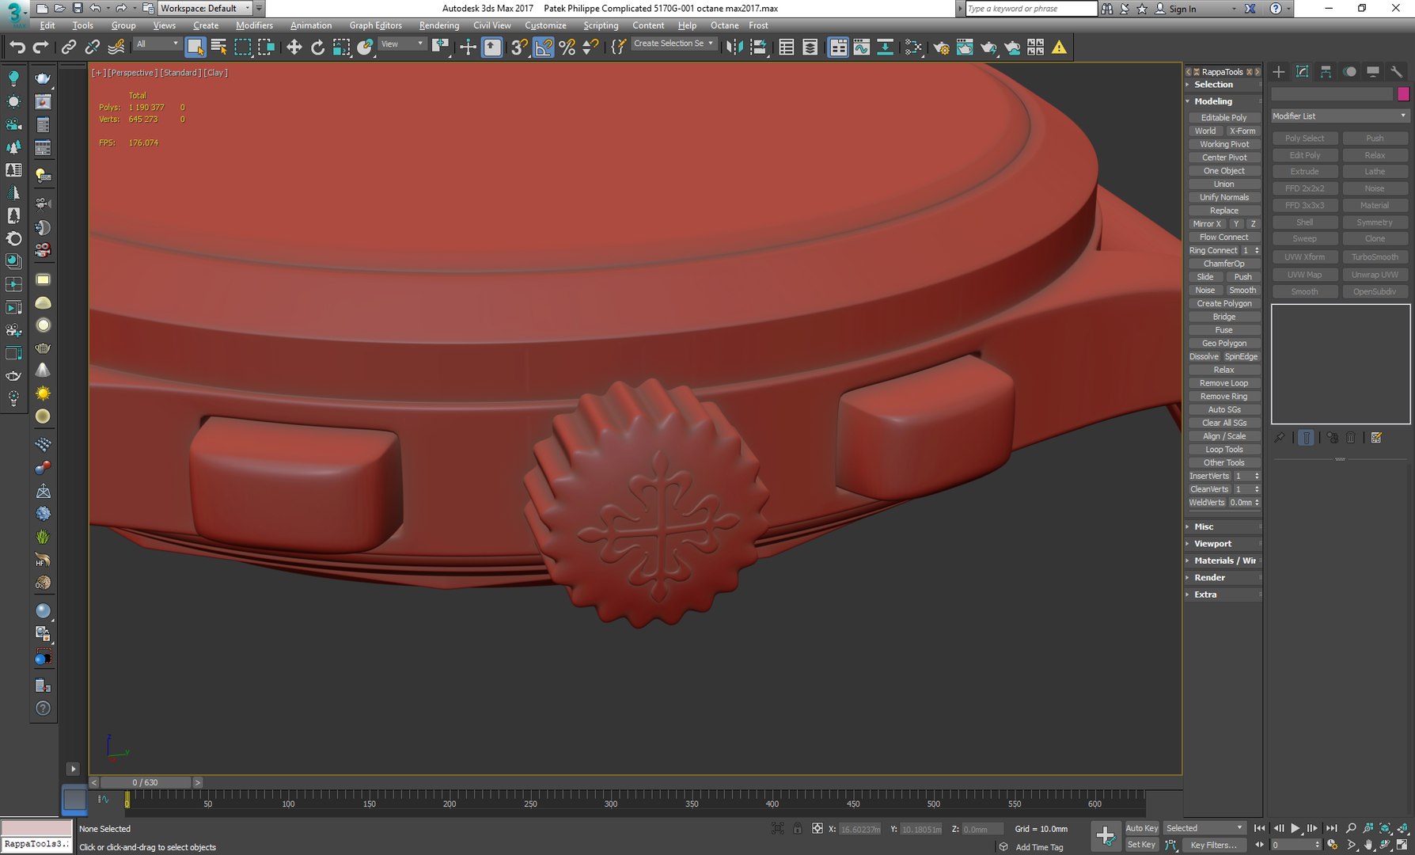Image resolution: width=1415 pixels, height=855 pixels.
Task: Click the TurboSmooth modifier button
Action: (1375, 257)
